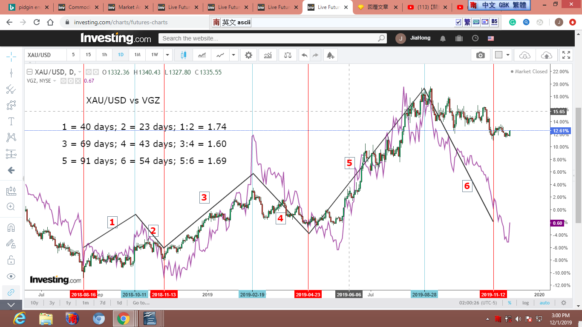Click the undo arrow in chart toolbar
This screenshot has width=582, height=327.
click(x=304, y=55)
